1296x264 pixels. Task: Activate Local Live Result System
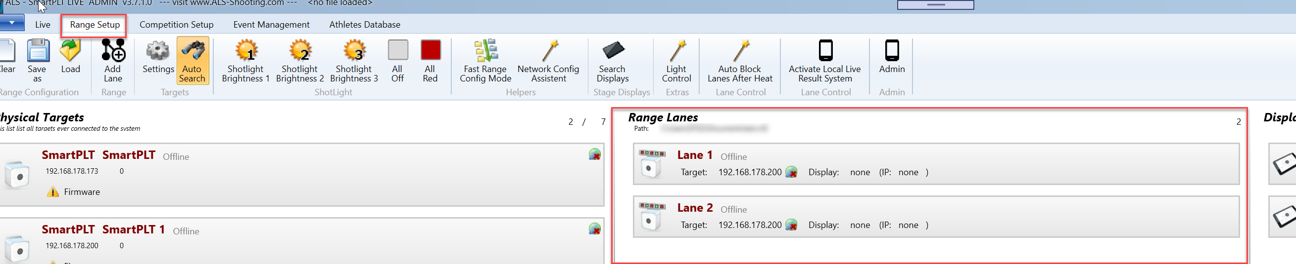pyautogui.click(x=825, y=51)
